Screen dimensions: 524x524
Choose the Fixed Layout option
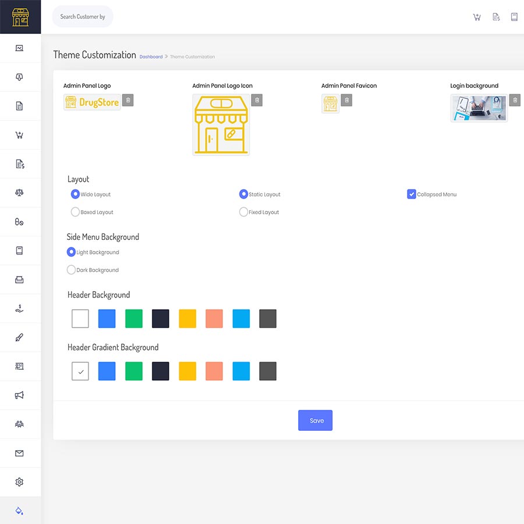point(243,212)
